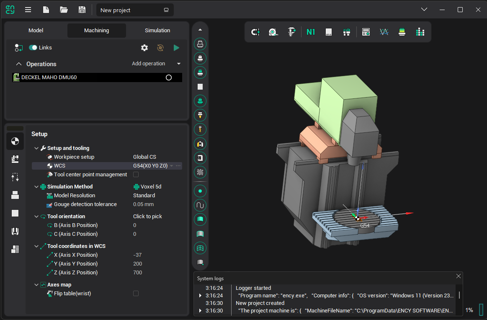Collapse the Setup and tooling section
The image size is (487, 320).
click(37, 148)
